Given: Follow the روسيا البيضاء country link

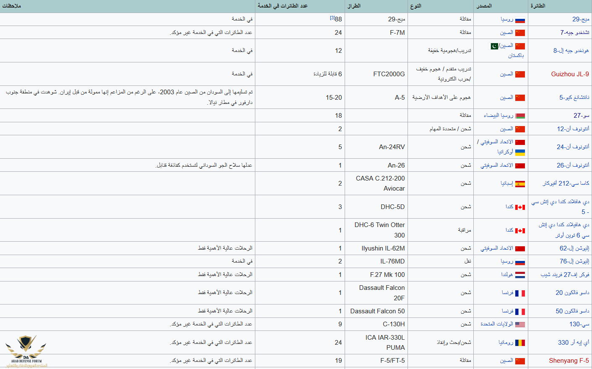Looking at the screenshot, I should pyautogui.click(x=498, y=116).
